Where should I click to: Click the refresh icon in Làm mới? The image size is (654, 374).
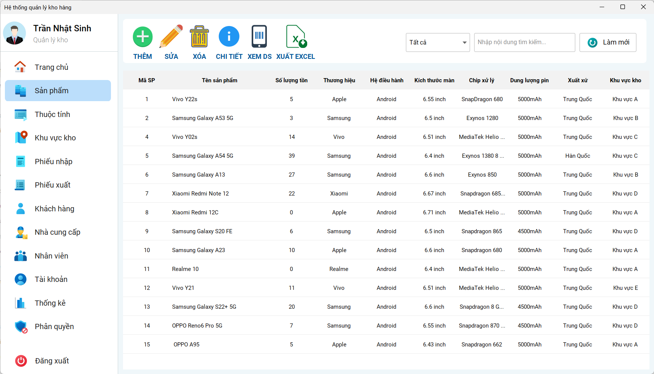point(592,43)
